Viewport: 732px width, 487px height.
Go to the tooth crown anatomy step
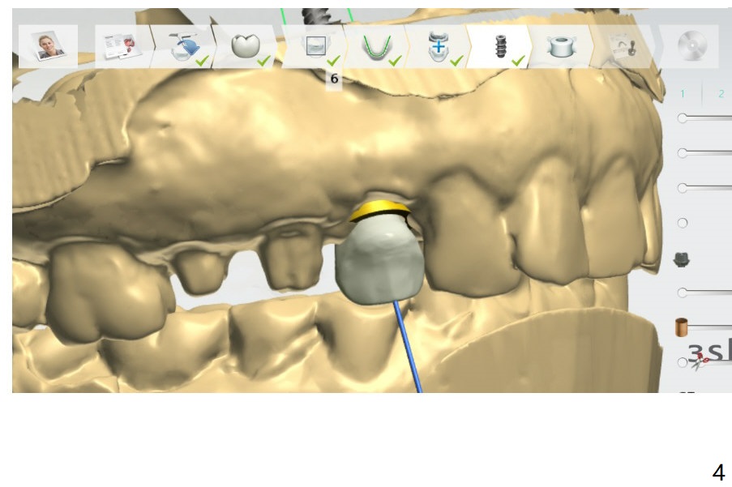click(244, 47)
